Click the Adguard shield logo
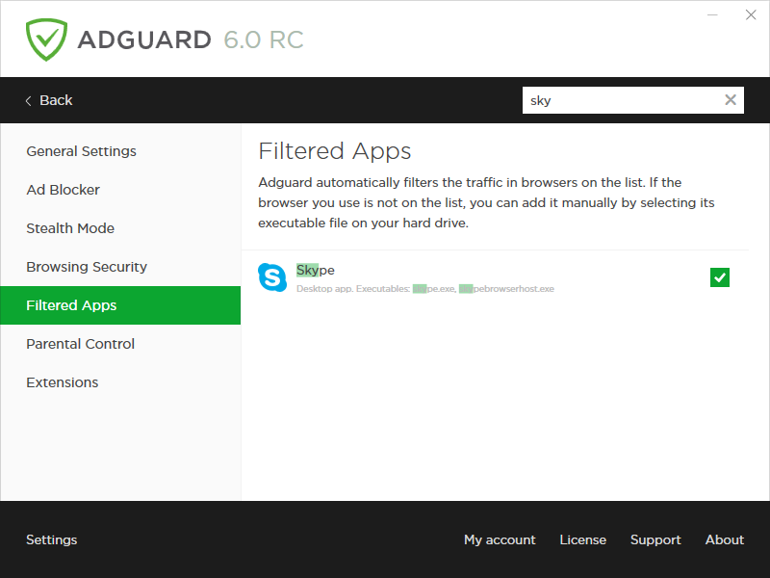 [x=46, y=39]
